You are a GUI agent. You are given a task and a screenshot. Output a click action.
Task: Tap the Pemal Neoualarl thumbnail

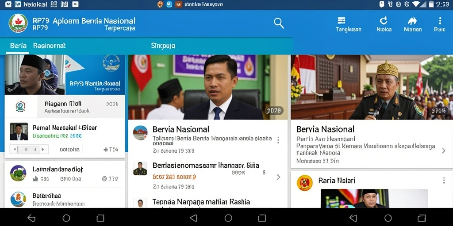[19, 132]
